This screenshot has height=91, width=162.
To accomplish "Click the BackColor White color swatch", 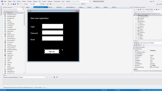I will pyautogui.click(x=151, y=65).
